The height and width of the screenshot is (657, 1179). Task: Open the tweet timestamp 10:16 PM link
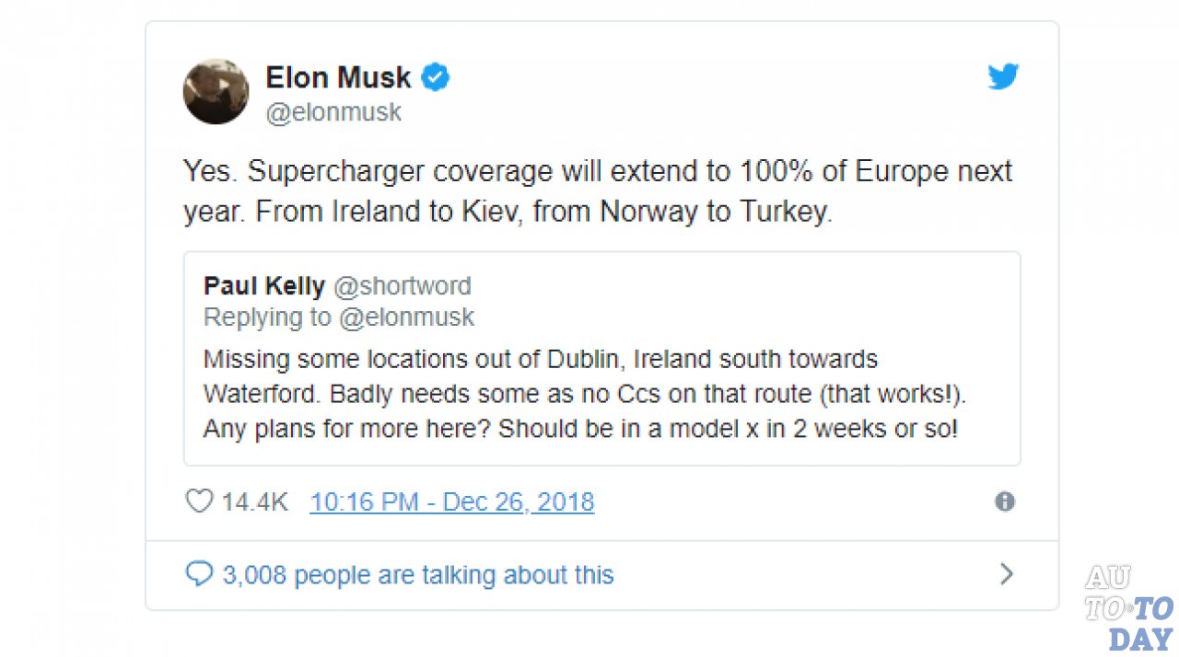(x=451, y=501)
